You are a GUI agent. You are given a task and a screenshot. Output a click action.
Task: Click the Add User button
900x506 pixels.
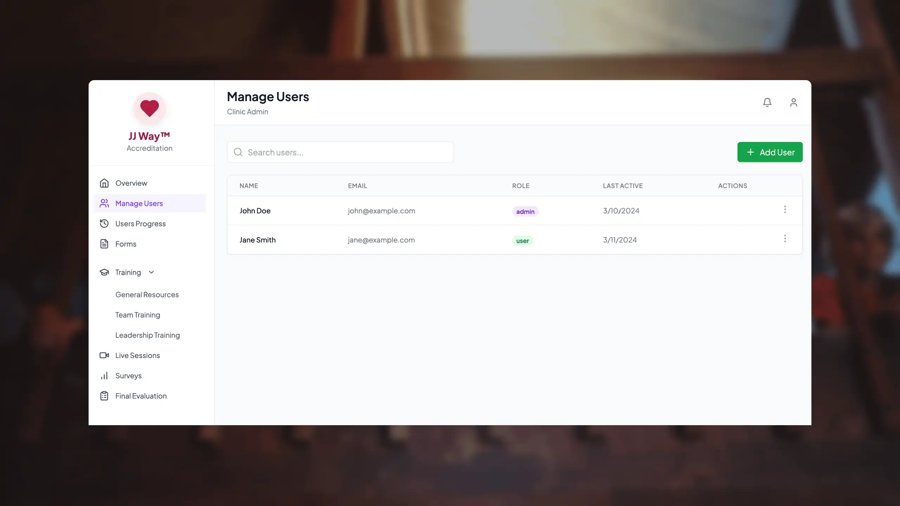click(770, 152)
